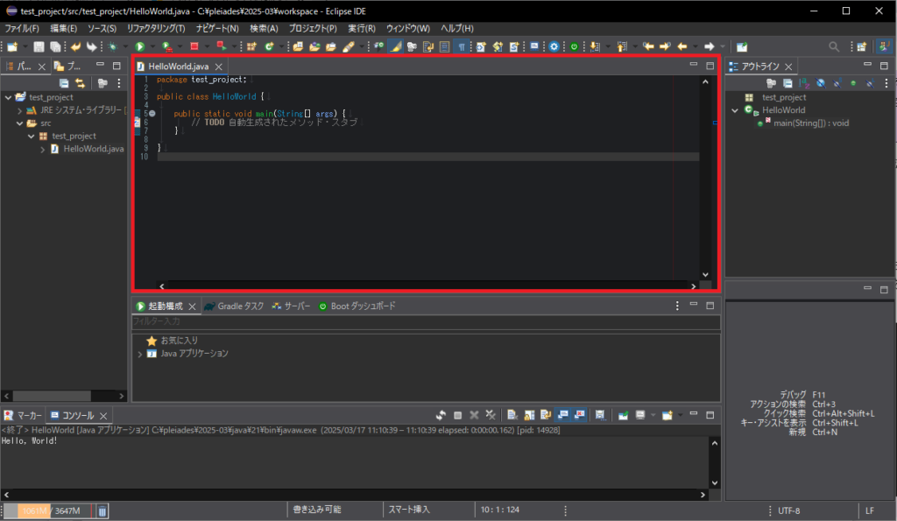
Task: Toggle Sort in the Outline view toolbar
Action: coord(804,83)
